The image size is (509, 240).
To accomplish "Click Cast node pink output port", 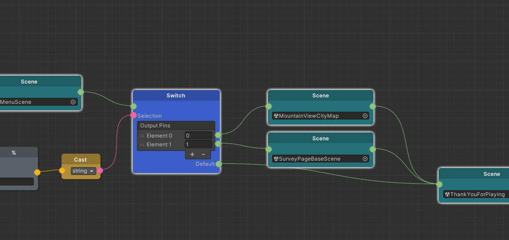I will [x=100, y=171].
